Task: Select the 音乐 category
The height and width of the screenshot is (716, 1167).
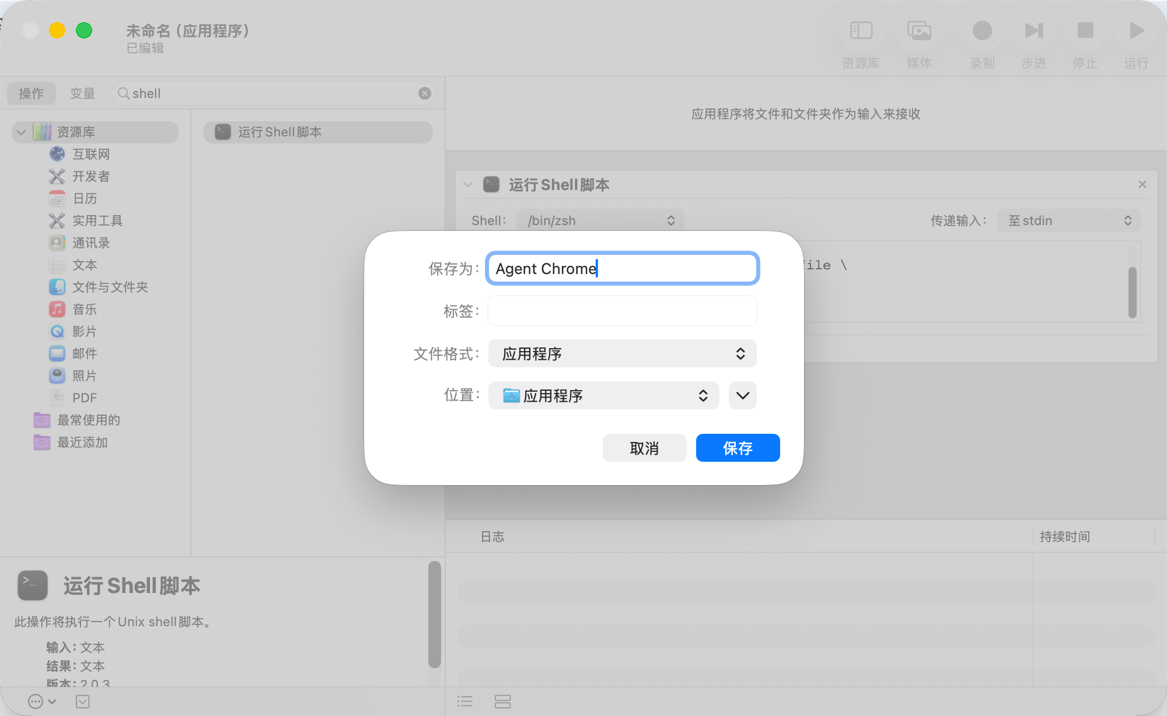Action: pyautogui.click(x=85, y=309)
